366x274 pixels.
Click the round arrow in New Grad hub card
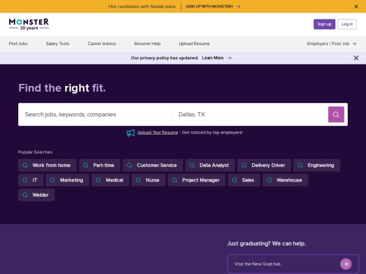(x=346, y=264)
